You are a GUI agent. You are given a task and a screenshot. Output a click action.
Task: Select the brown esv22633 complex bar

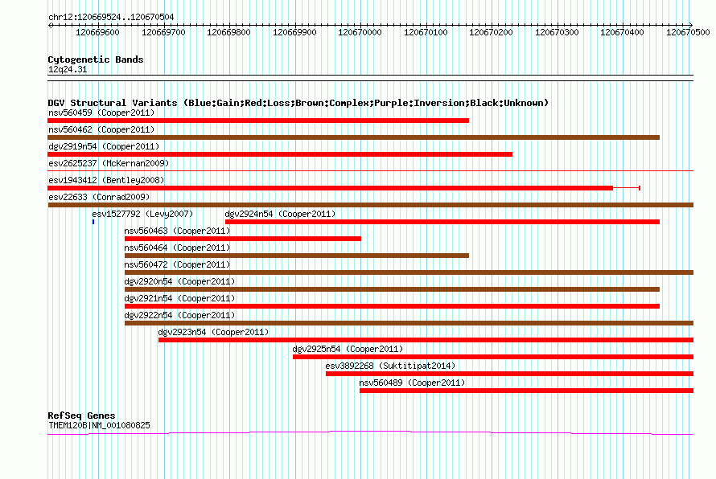[x=371, y=205]
